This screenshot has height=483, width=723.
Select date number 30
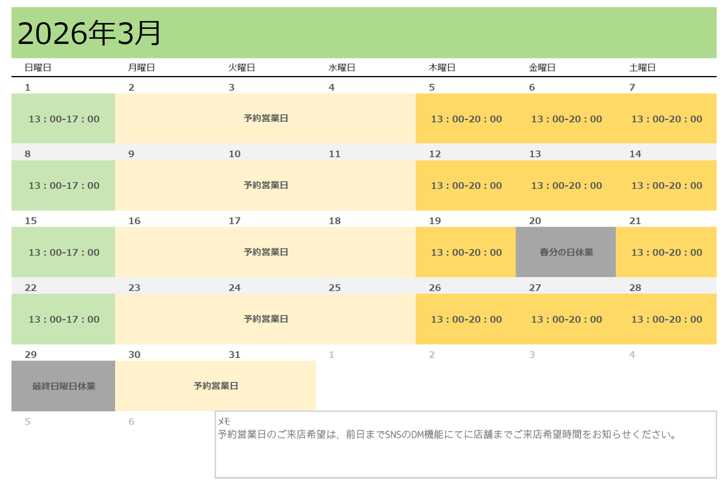click(134, 355)
